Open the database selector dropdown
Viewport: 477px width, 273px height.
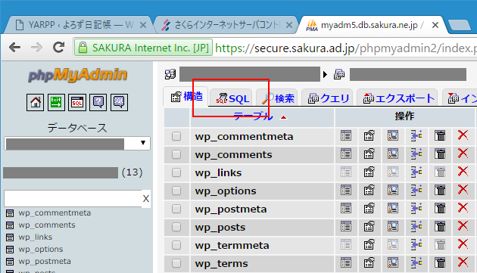click(77, 143)
